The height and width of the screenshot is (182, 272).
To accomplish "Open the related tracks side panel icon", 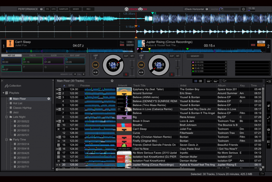I will pyautogui.click(x=268, y=118).
